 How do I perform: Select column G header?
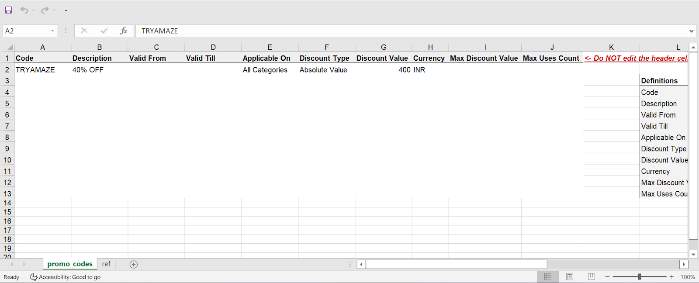pos(383,47)
